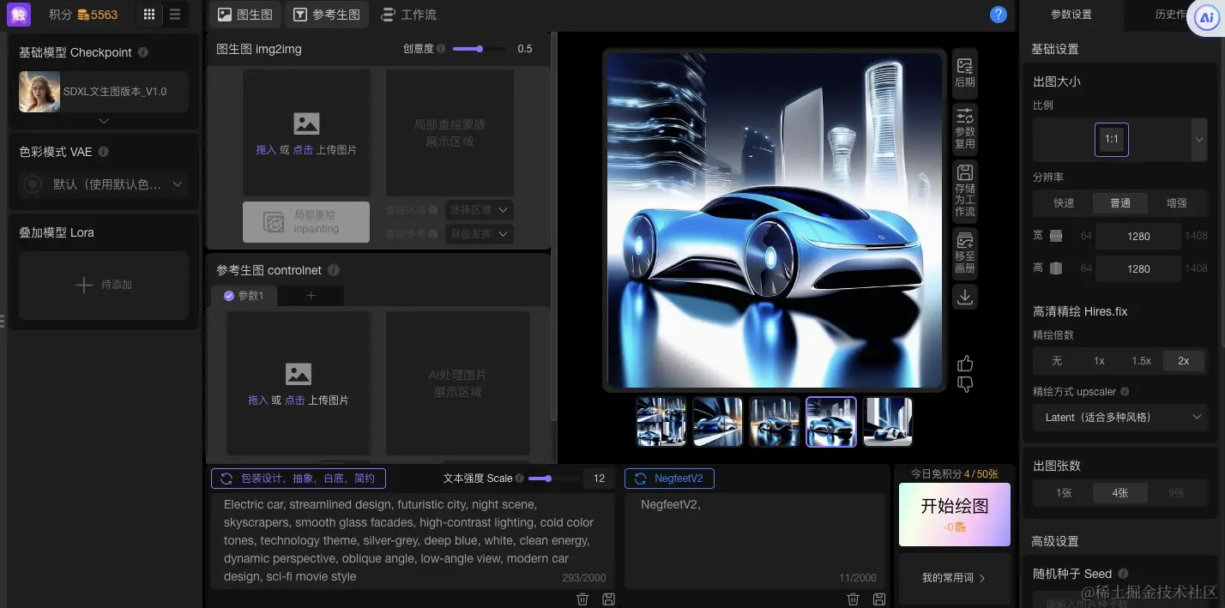Viewport: 1225px width, 608px height.
Task: Open the 自由发挥 dropdown in inpainting options
Action: click(x=479, y=233)
